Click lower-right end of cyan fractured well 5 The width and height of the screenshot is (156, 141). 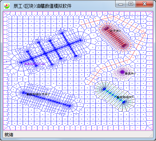tap(124, 102)
